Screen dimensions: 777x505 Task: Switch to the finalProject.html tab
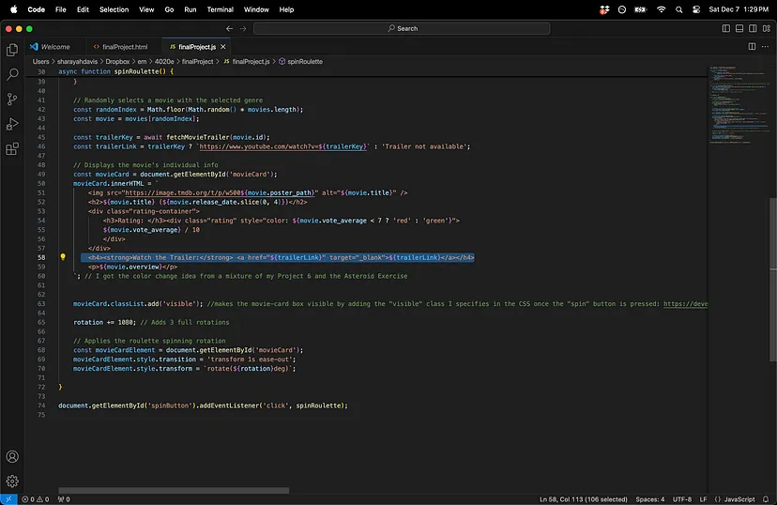click(x=124, y=46)
